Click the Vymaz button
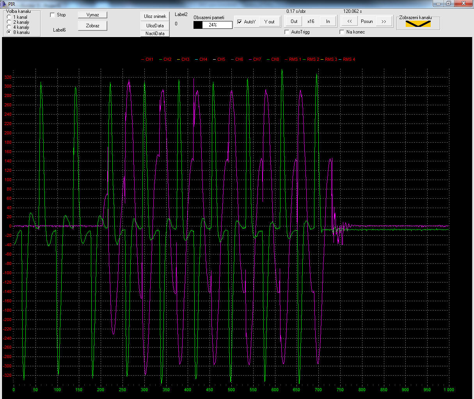The width and height of the screenshot is (474, 399). pyautogui.click(x=92, y=15)
